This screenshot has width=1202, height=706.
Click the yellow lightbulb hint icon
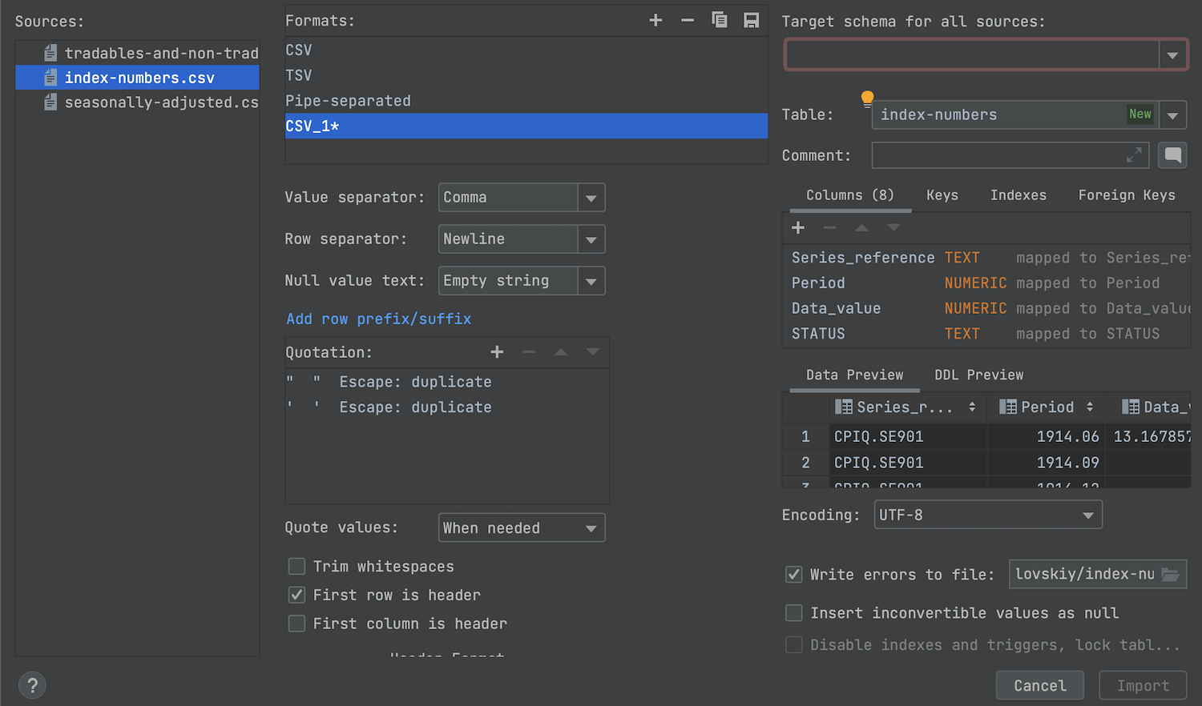click(x=867, y=98)
